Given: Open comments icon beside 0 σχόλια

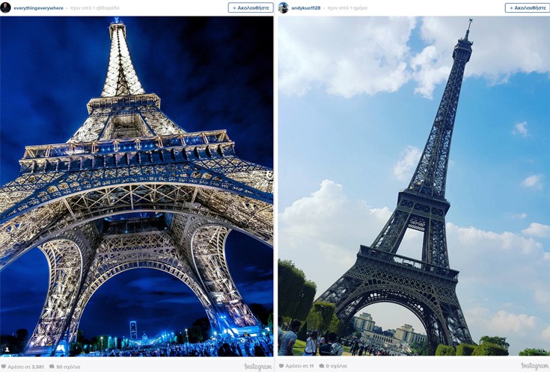Looking at the screenshot, I should coord(322,366).
